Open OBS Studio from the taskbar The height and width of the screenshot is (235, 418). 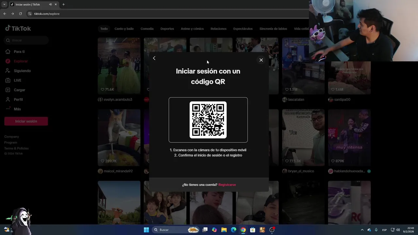pos(272,230)
